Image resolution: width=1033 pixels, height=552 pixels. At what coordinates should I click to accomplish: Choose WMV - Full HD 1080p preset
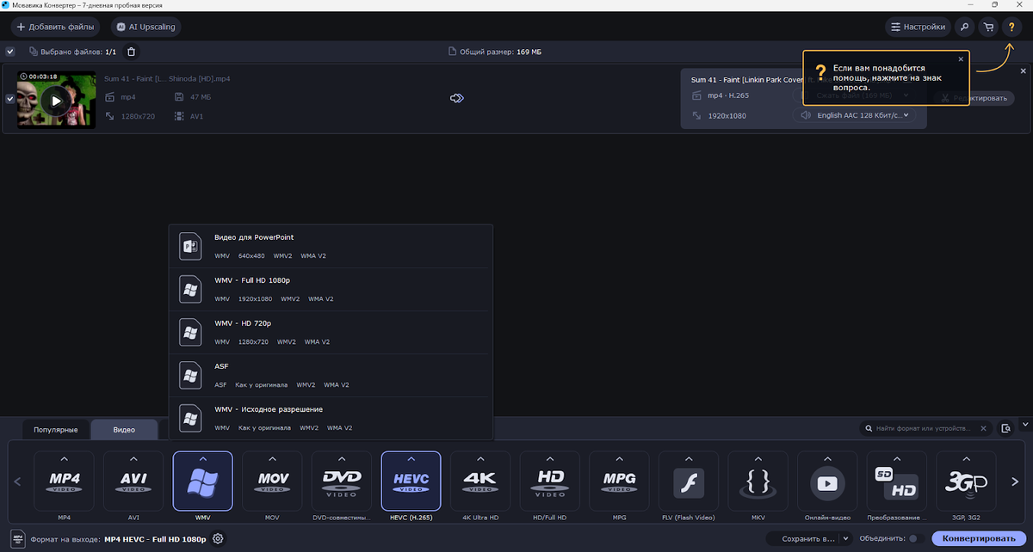click(x=331, y=289)
